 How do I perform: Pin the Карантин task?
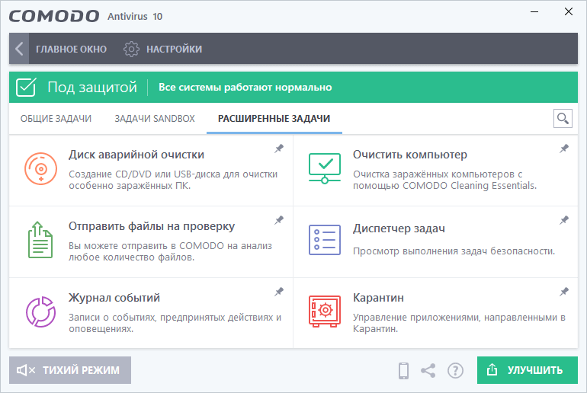click(x=564, y=291)
